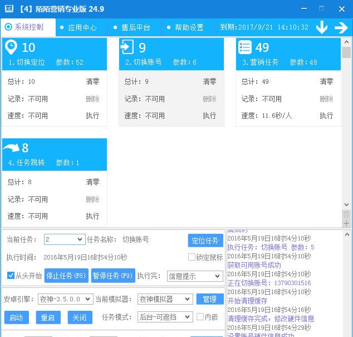The width and height of the screenshot is (353, 337).
Task: Expand the 执行完 信息提示 dropdown
Action: pos(195,276)
